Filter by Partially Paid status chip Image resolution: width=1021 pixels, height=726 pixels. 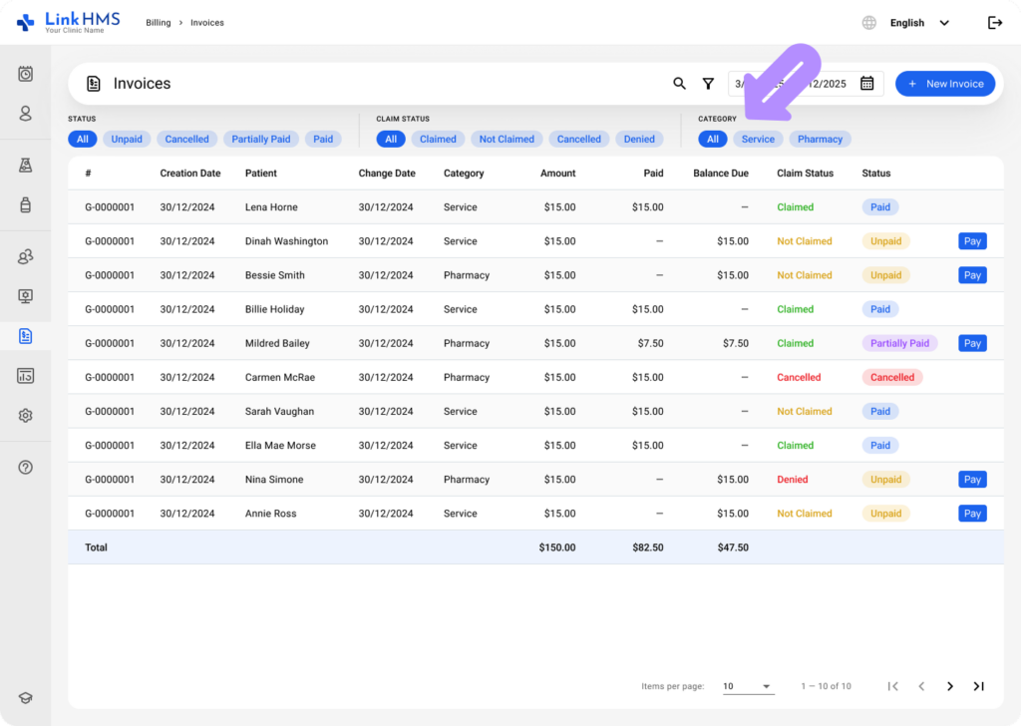coord(261,139)
